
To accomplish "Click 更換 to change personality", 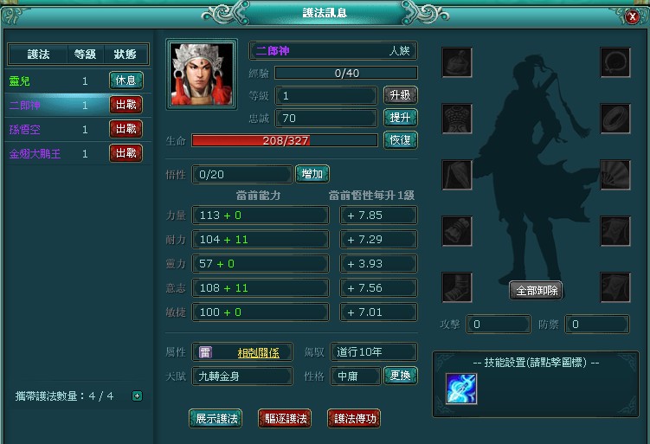I will (400, 376).
